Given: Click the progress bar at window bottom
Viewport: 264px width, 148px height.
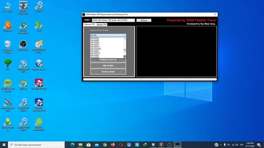Looking at the screenshot, I should click(x=150, y=79).
